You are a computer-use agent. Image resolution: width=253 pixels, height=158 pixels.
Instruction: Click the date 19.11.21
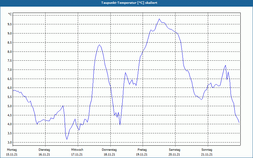142,155
